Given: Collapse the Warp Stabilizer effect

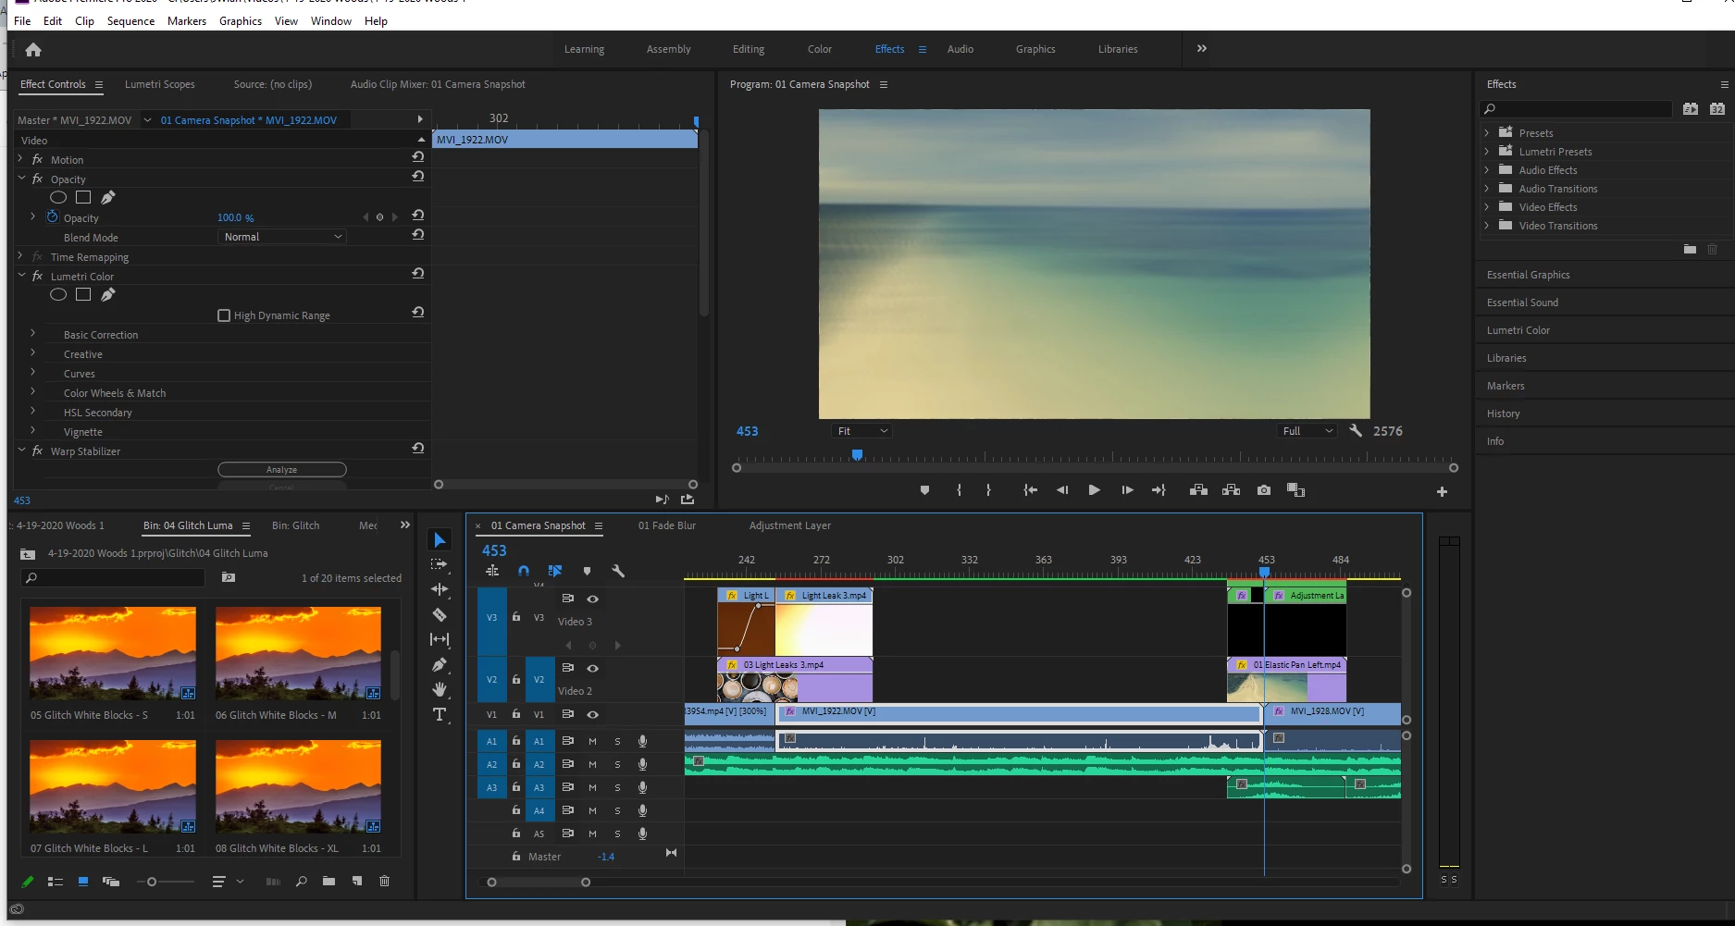Looking at the screenshot, I should [x=21, y=451].
